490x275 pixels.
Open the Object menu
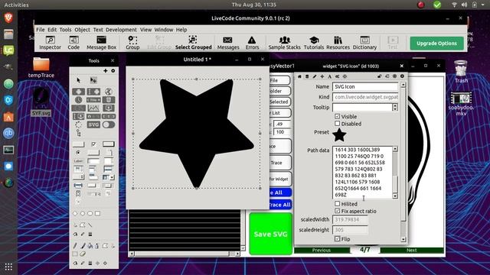click(x=82, y=30)
